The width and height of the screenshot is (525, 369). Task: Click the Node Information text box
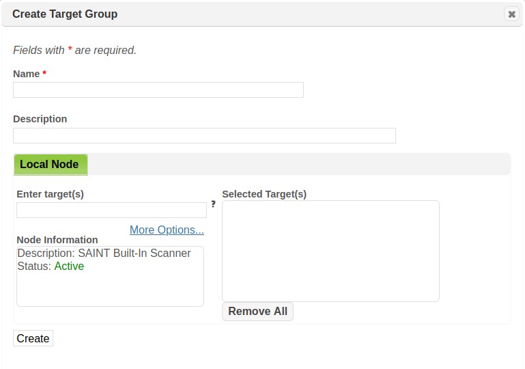[110, 287]
